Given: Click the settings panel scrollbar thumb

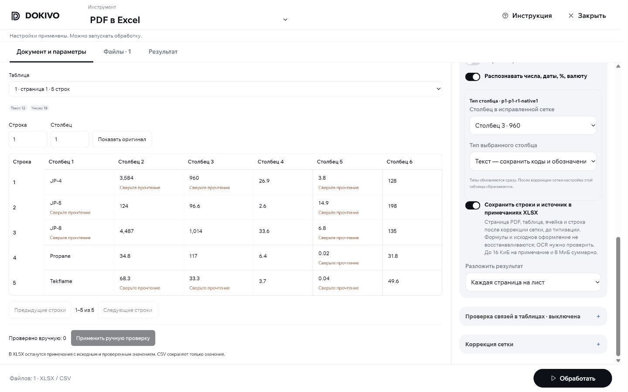Looking at the screenshot, I should [x=618, y=296].
